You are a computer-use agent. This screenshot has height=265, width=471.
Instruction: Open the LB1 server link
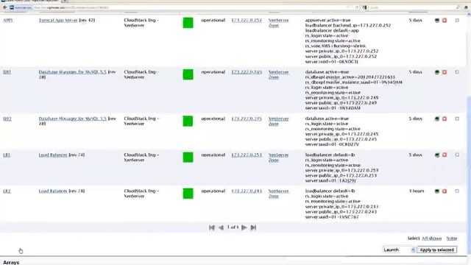[x=7, y=155]
